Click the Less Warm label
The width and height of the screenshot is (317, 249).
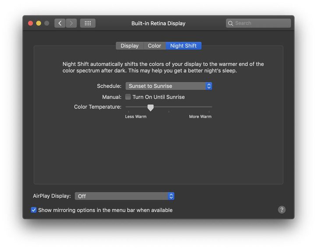136,117
